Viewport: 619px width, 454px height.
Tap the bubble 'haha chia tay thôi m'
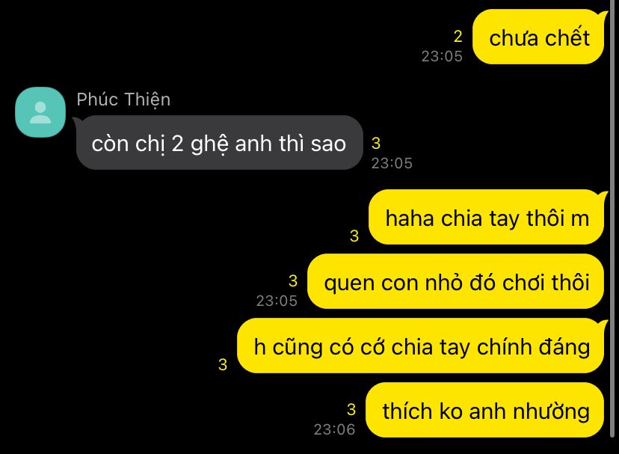487,218
